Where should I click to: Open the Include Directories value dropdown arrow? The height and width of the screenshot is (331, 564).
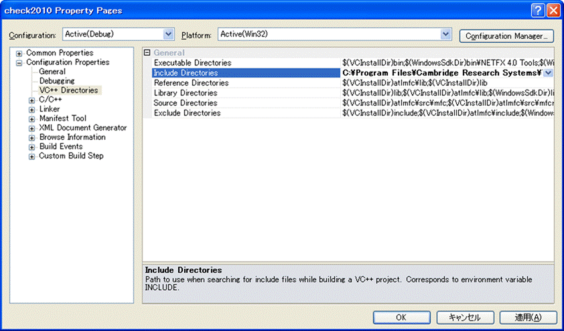[548, 73]
